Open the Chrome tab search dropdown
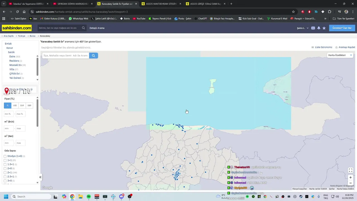357x201 pixels. [4, 4]
